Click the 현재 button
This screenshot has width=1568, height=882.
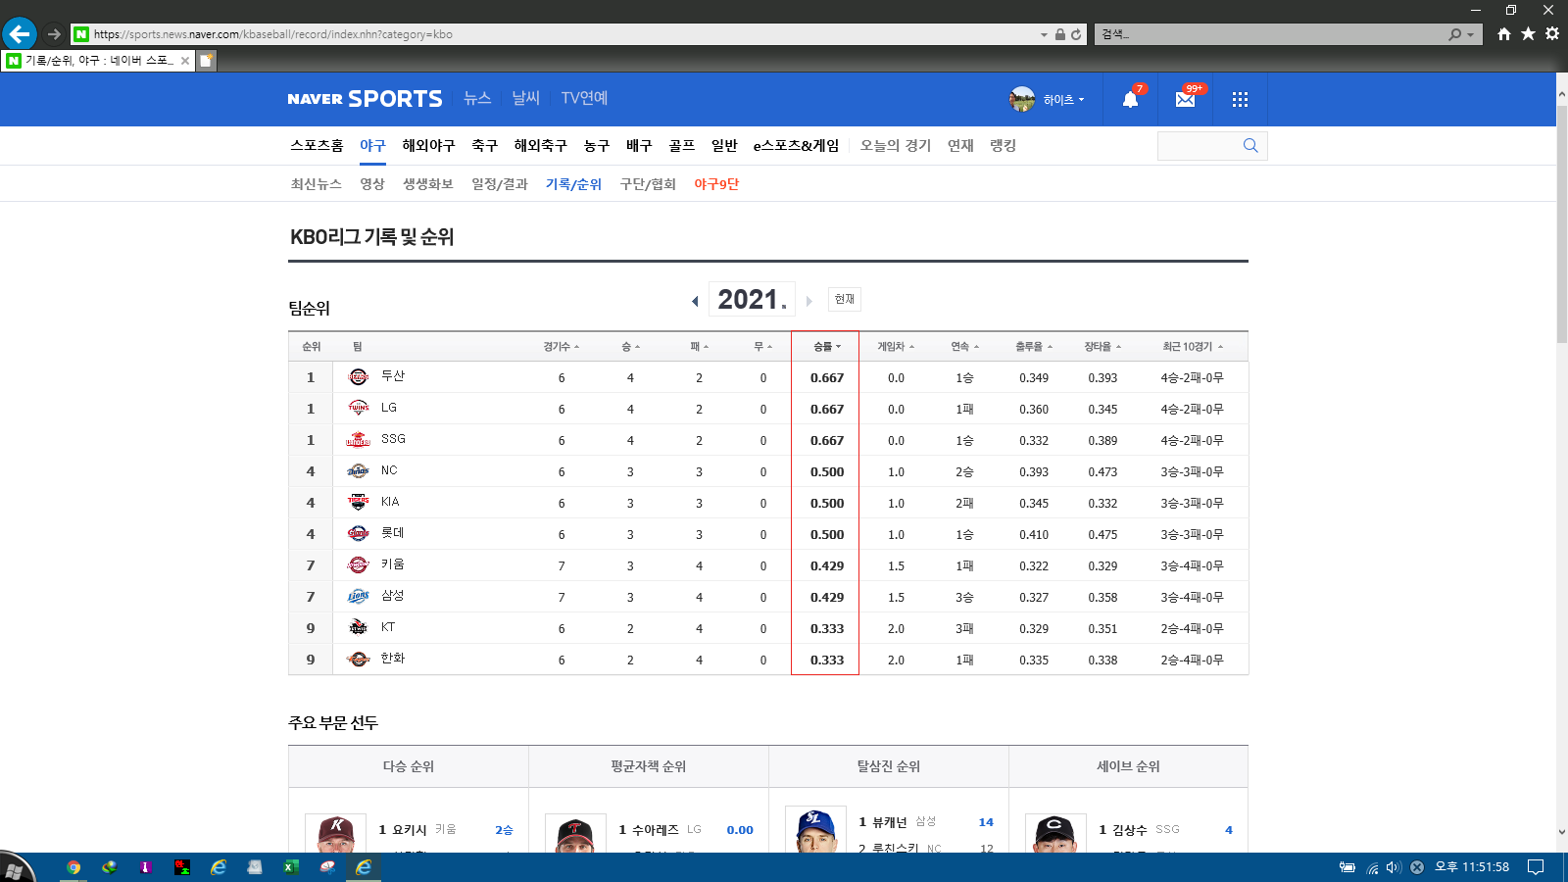tap(845, 299)
